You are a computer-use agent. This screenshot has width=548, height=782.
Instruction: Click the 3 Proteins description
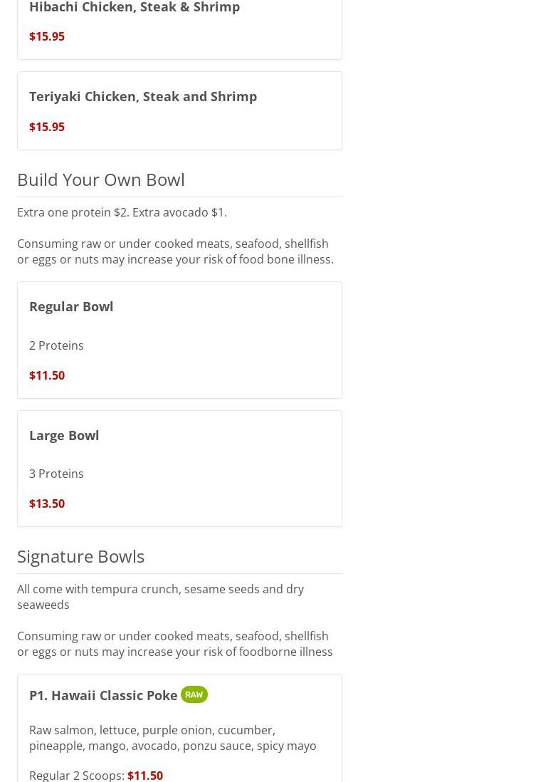coord(56,474)
